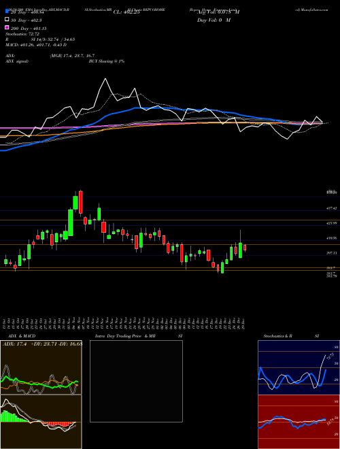Screen dimensions: 340x449
Task: Select the BUY Slowing @ 1% signal text
Action: (x=107, y=61)
